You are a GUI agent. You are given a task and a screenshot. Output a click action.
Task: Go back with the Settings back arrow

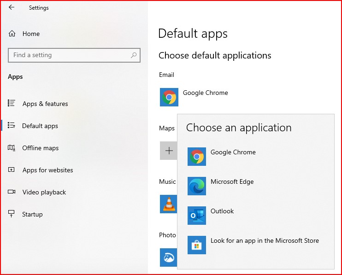coord(12,7)
